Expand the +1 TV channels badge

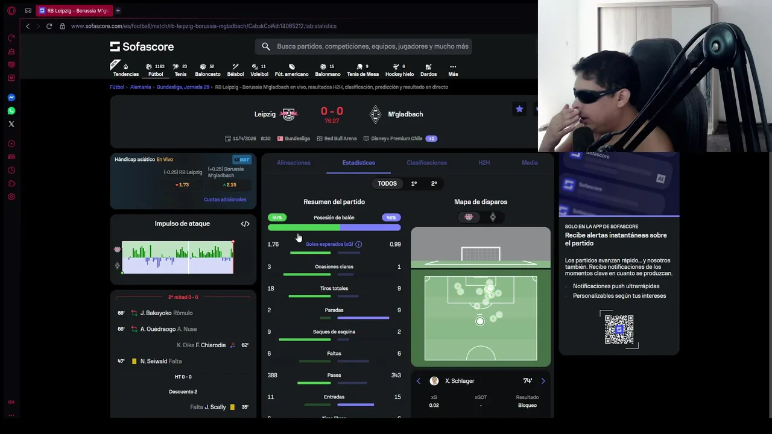pyautogui.click(x=431, y=138)
